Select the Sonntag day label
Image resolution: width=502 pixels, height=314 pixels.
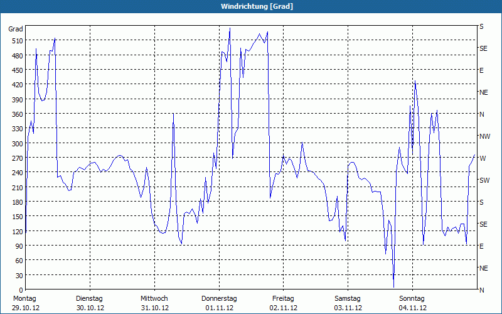tap(412, 299)
